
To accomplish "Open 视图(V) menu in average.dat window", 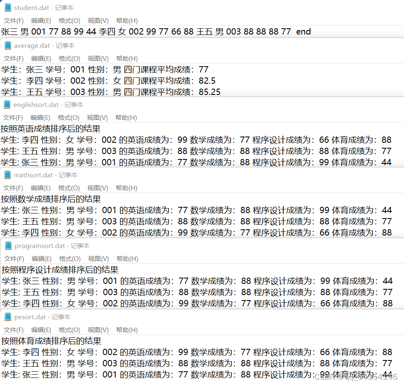I will (x=98, y=58).
